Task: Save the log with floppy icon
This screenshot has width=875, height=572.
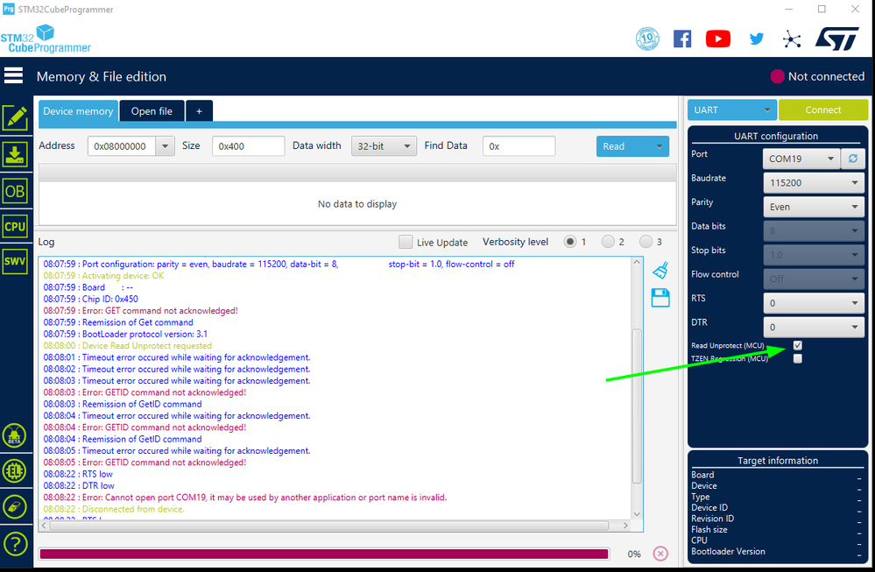Action: 660,298
